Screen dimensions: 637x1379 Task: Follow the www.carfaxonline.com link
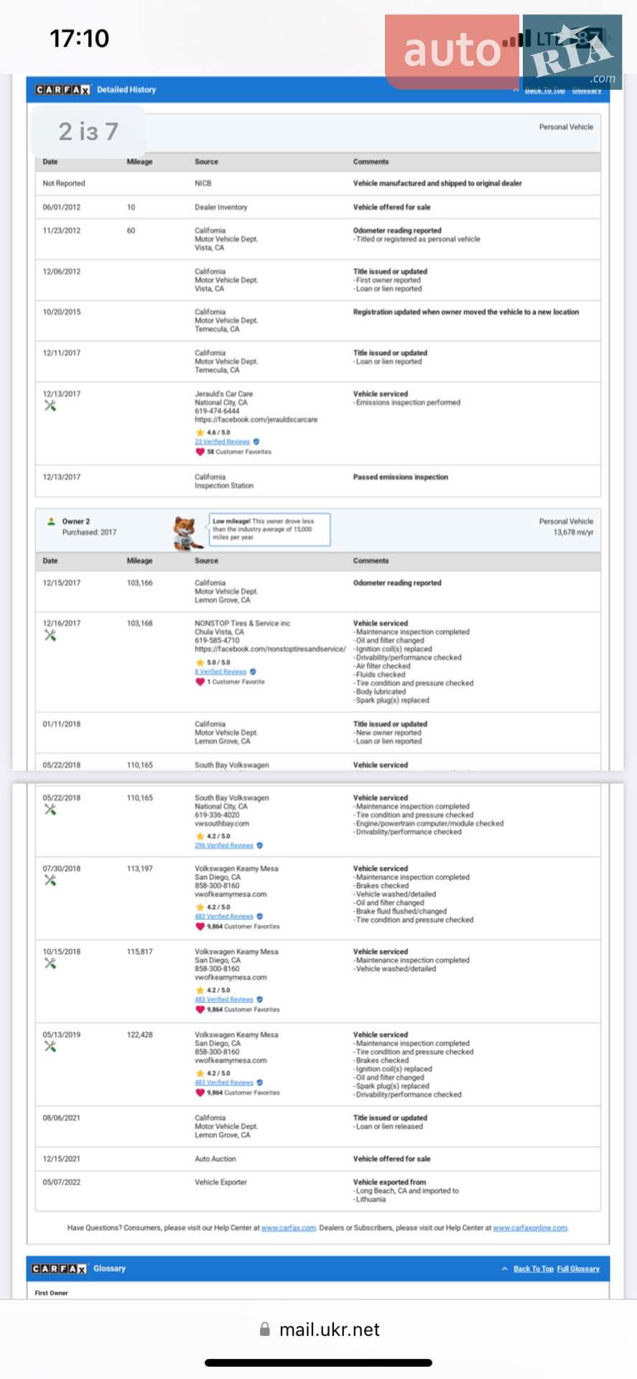531,1227
